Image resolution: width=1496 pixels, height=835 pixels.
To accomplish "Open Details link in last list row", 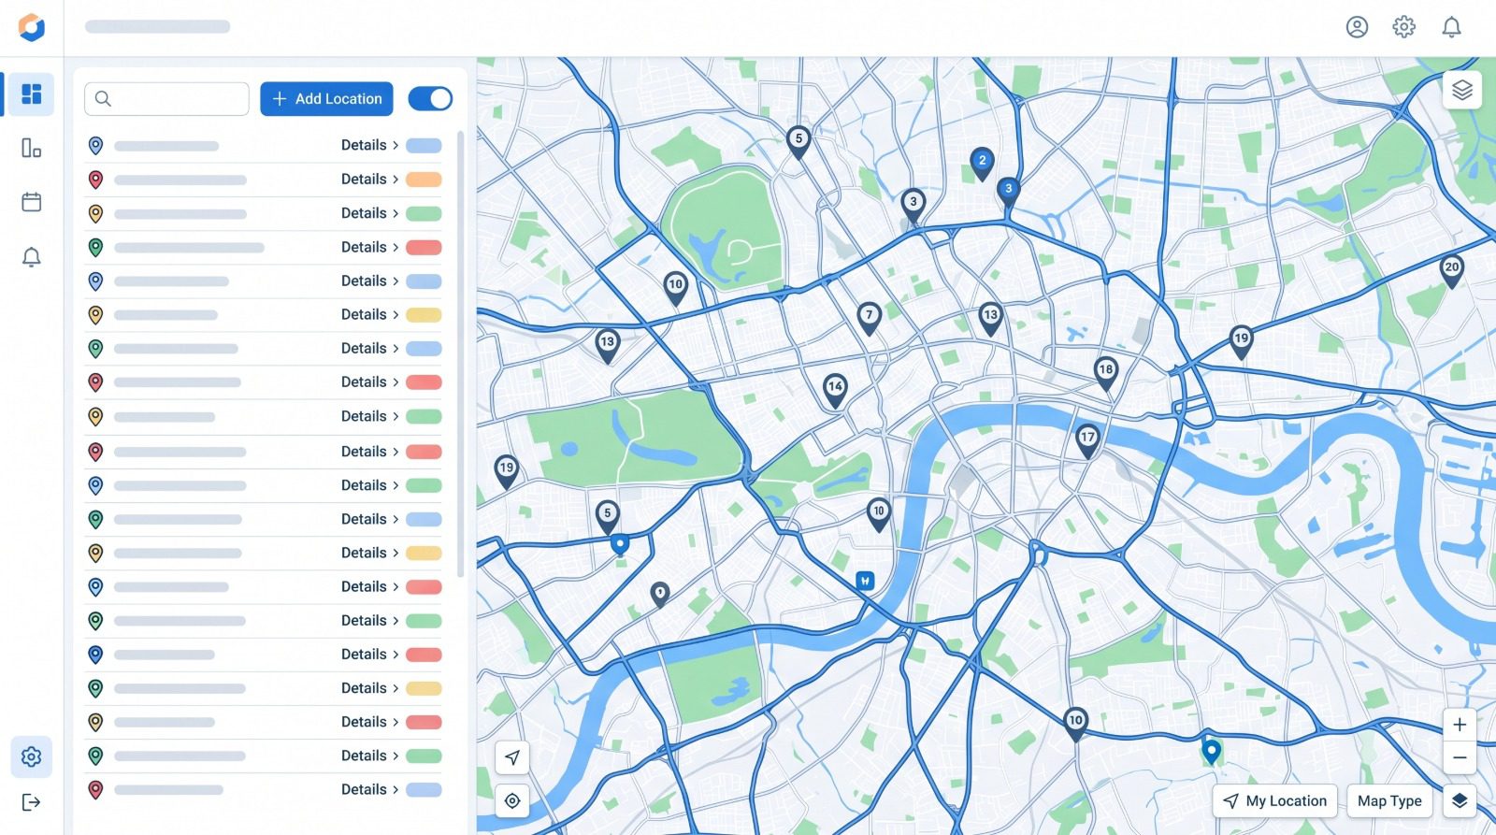I will pos(364,789).
